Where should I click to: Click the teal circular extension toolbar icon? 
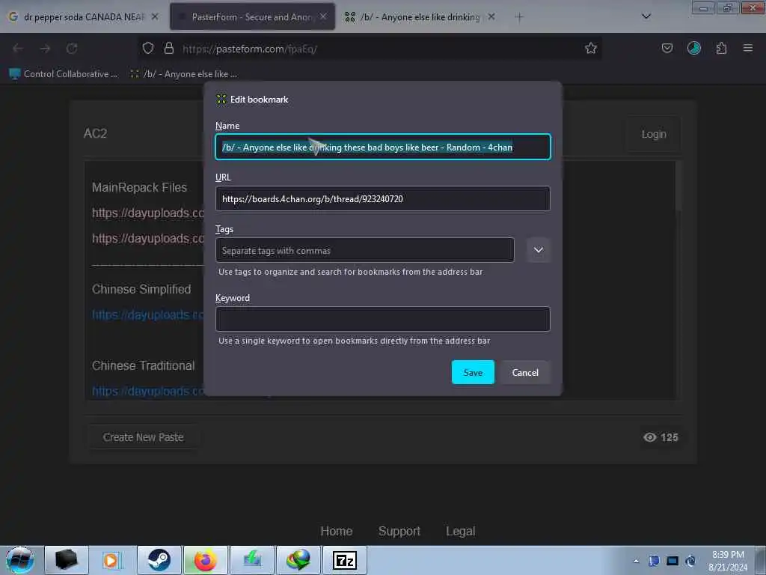pyautogui.click(x=693, y=48)
